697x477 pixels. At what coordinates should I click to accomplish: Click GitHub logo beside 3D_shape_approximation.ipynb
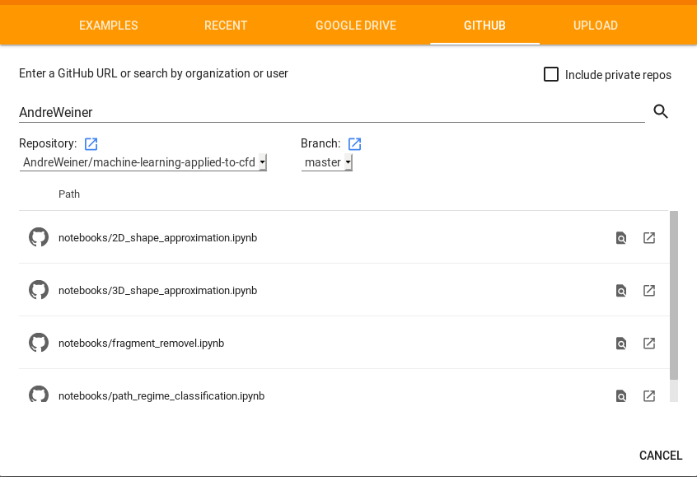click(x=39, y=290)
